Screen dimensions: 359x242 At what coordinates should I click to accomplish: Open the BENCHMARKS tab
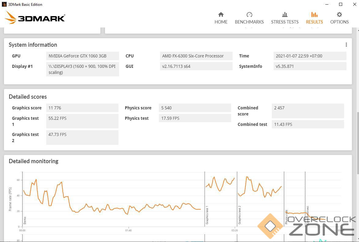249,18
